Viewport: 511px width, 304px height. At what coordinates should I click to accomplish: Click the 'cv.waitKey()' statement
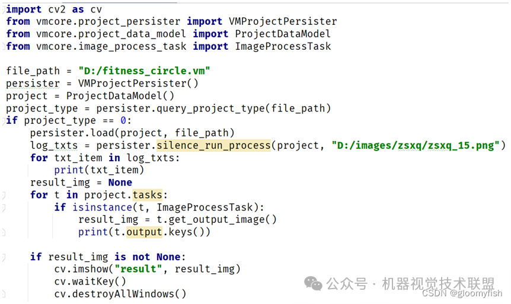click(90, 281)
